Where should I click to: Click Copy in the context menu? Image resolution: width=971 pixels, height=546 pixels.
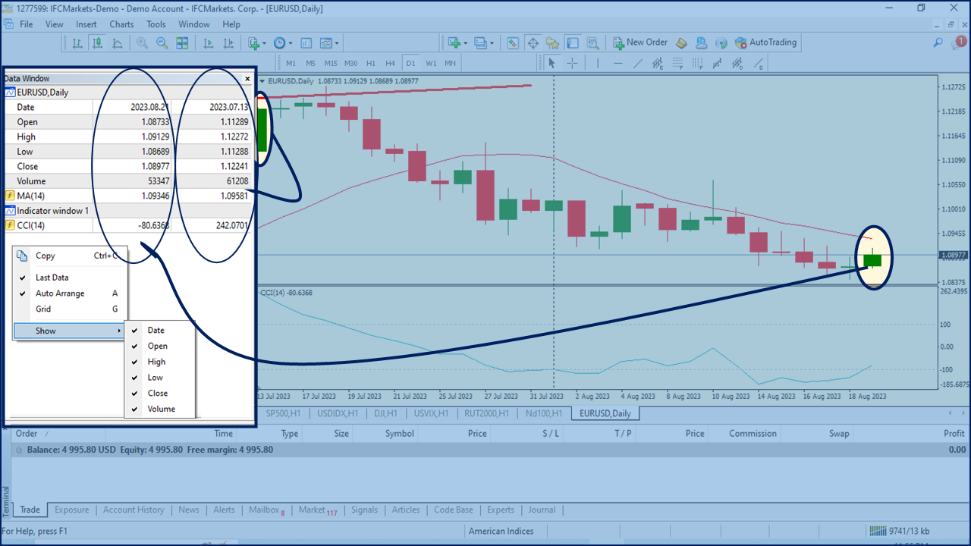pyautogui.click(x=47, y=256)
